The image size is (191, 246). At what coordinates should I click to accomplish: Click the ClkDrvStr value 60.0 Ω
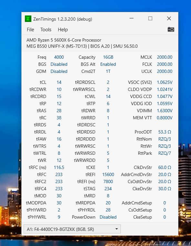[x=164, y=167]
